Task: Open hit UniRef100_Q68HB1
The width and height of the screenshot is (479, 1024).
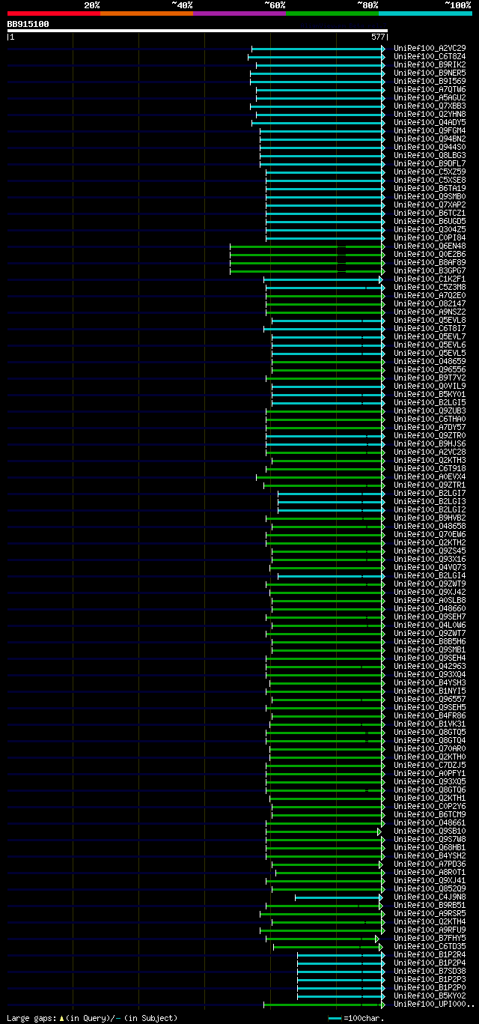Action: pos(430,847)
